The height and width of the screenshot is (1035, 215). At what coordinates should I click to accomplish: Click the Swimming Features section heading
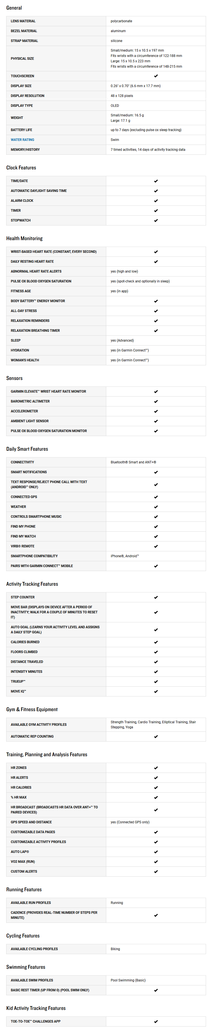(x=26, y=967)
